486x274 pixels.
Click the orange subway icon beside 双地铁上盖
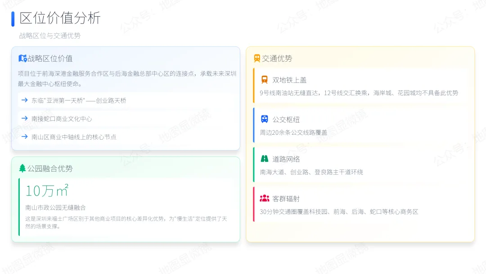tap(265, 80)
